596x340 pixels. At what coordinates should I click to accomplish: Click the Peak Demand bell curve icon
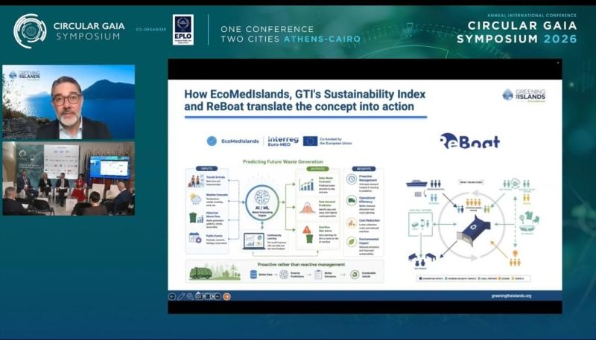point(307,208)
